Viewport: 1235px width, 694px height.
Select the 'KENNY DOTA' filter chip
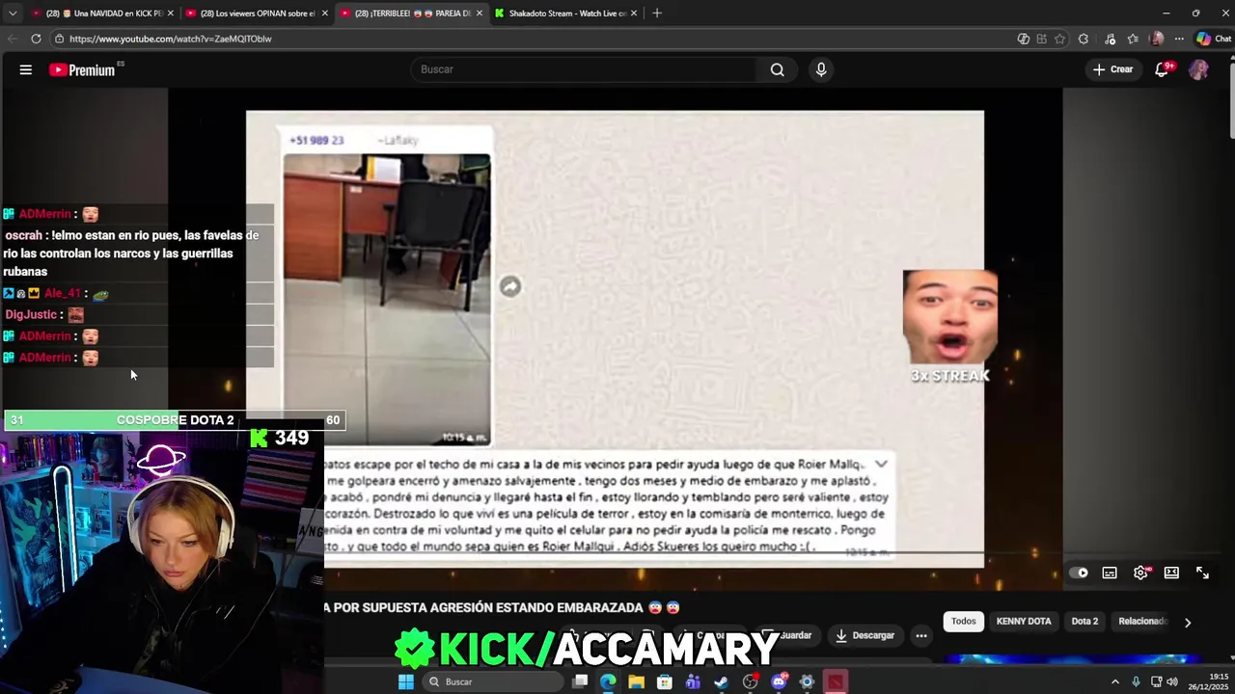(x=1024, y=622)
